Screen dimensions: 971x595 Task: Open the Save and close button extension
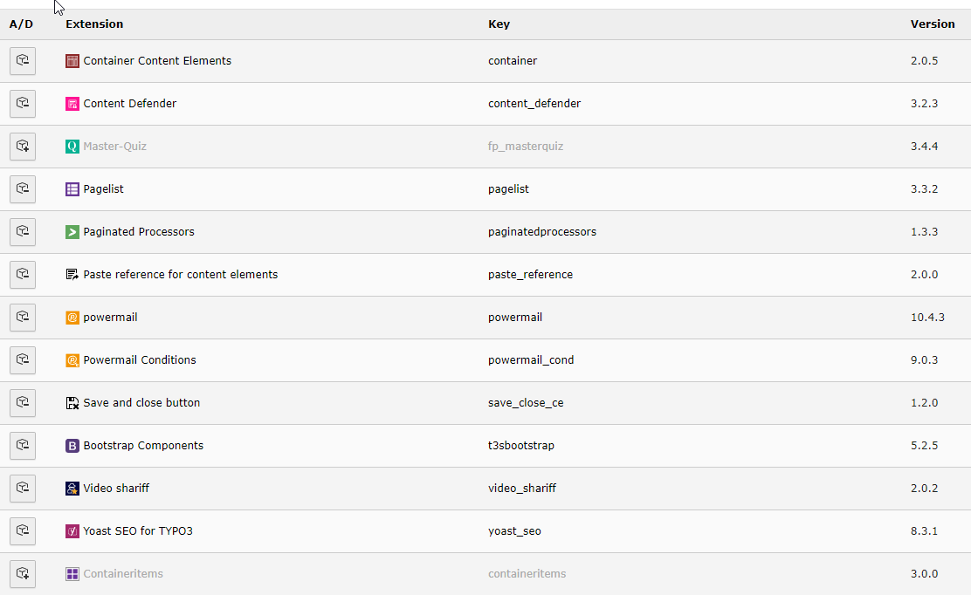141,402
